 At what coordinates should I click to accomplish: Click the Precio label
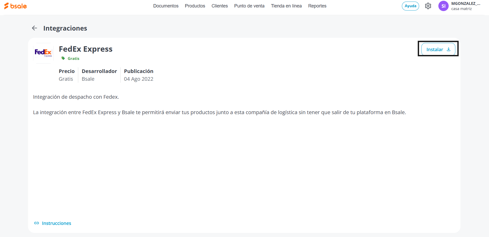67,71
